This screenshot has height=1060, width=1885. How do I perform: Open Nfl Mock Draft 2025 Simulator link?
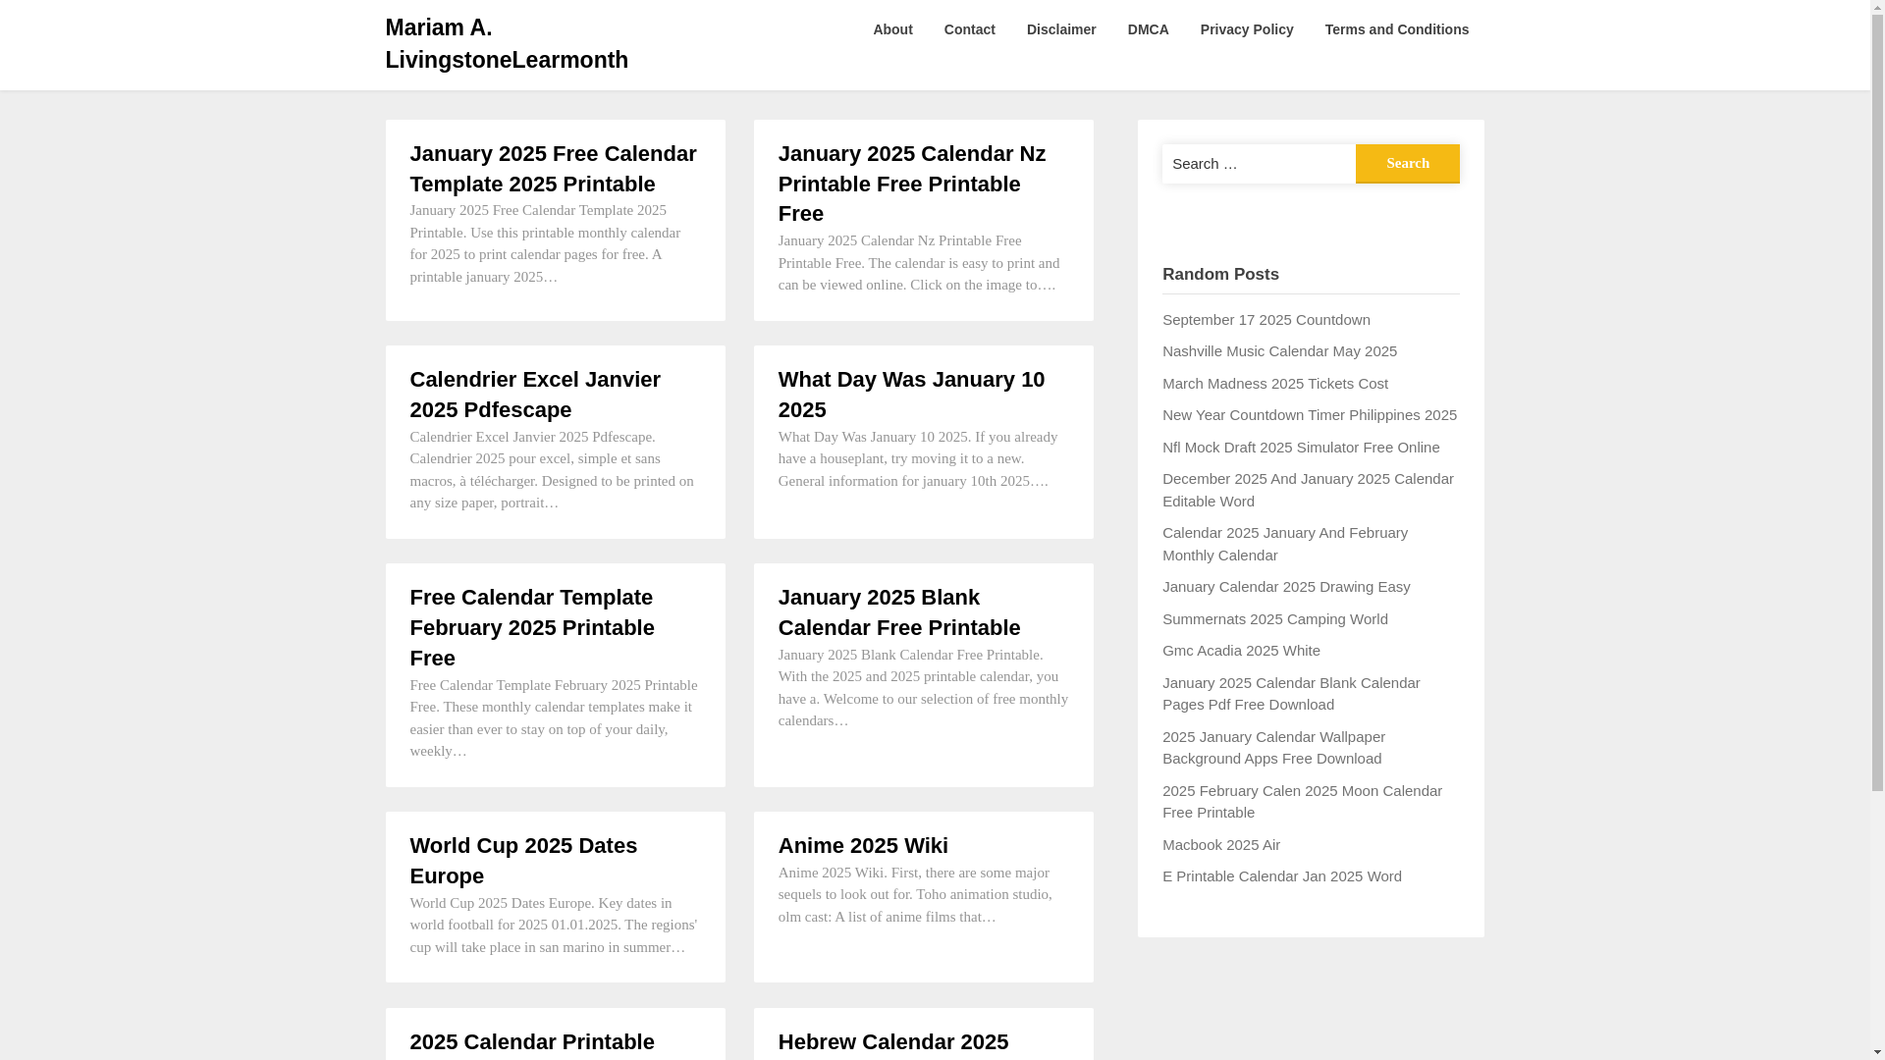tap(1301, 448)
